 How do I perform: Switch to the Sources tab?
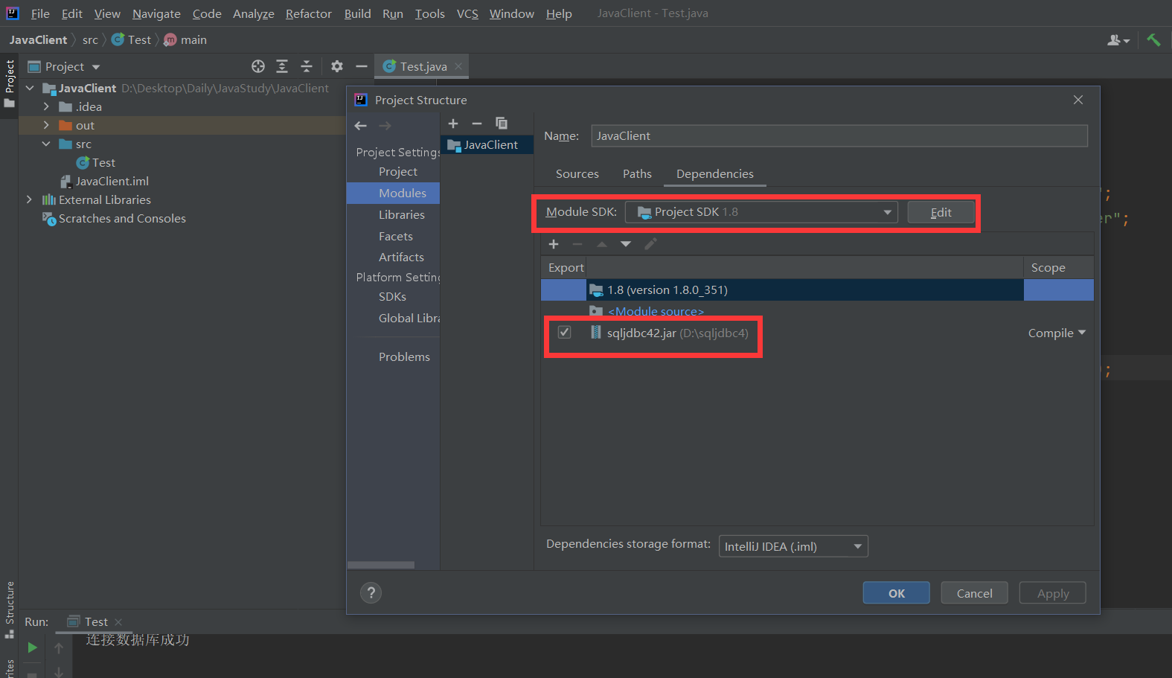point(577,174)
